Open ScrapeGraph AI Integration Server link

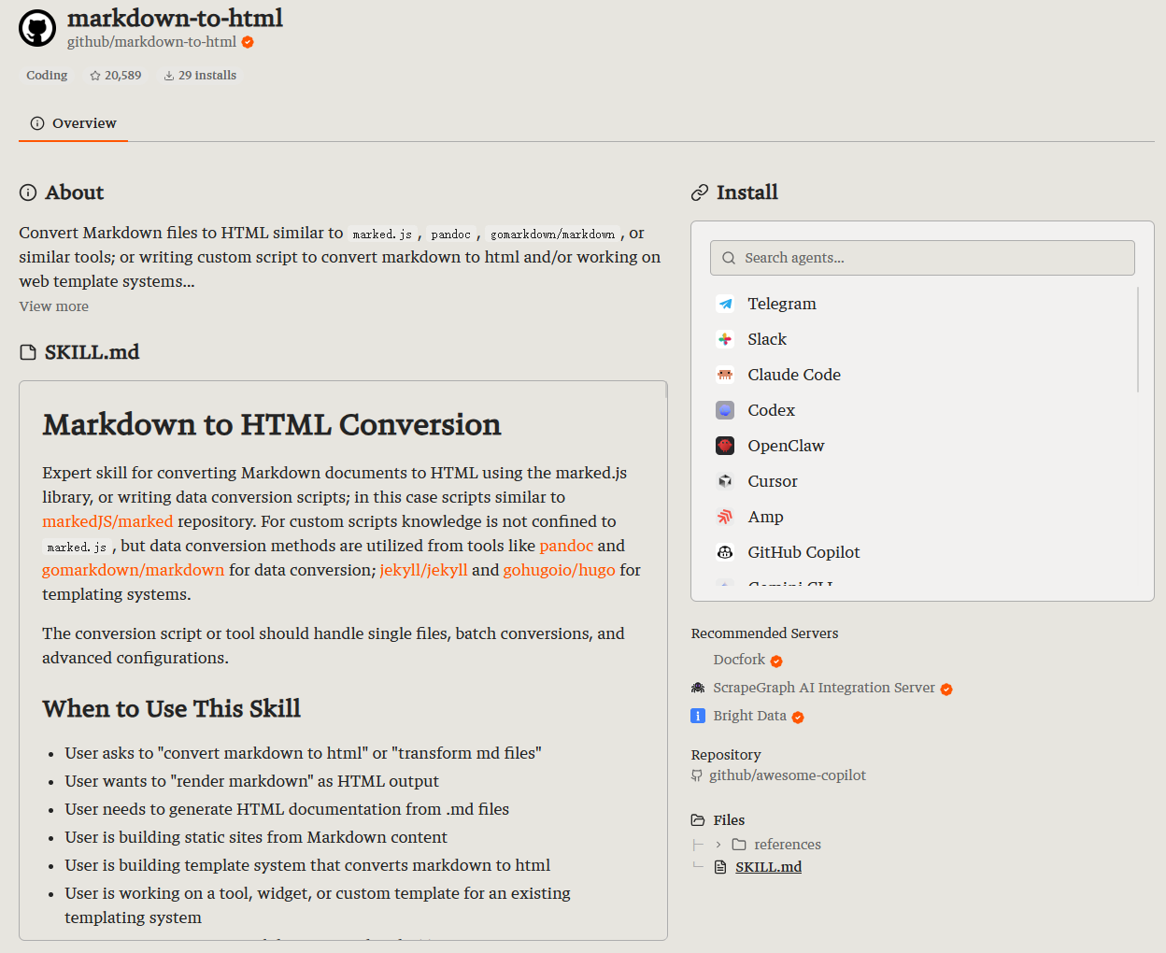(824, 688)
